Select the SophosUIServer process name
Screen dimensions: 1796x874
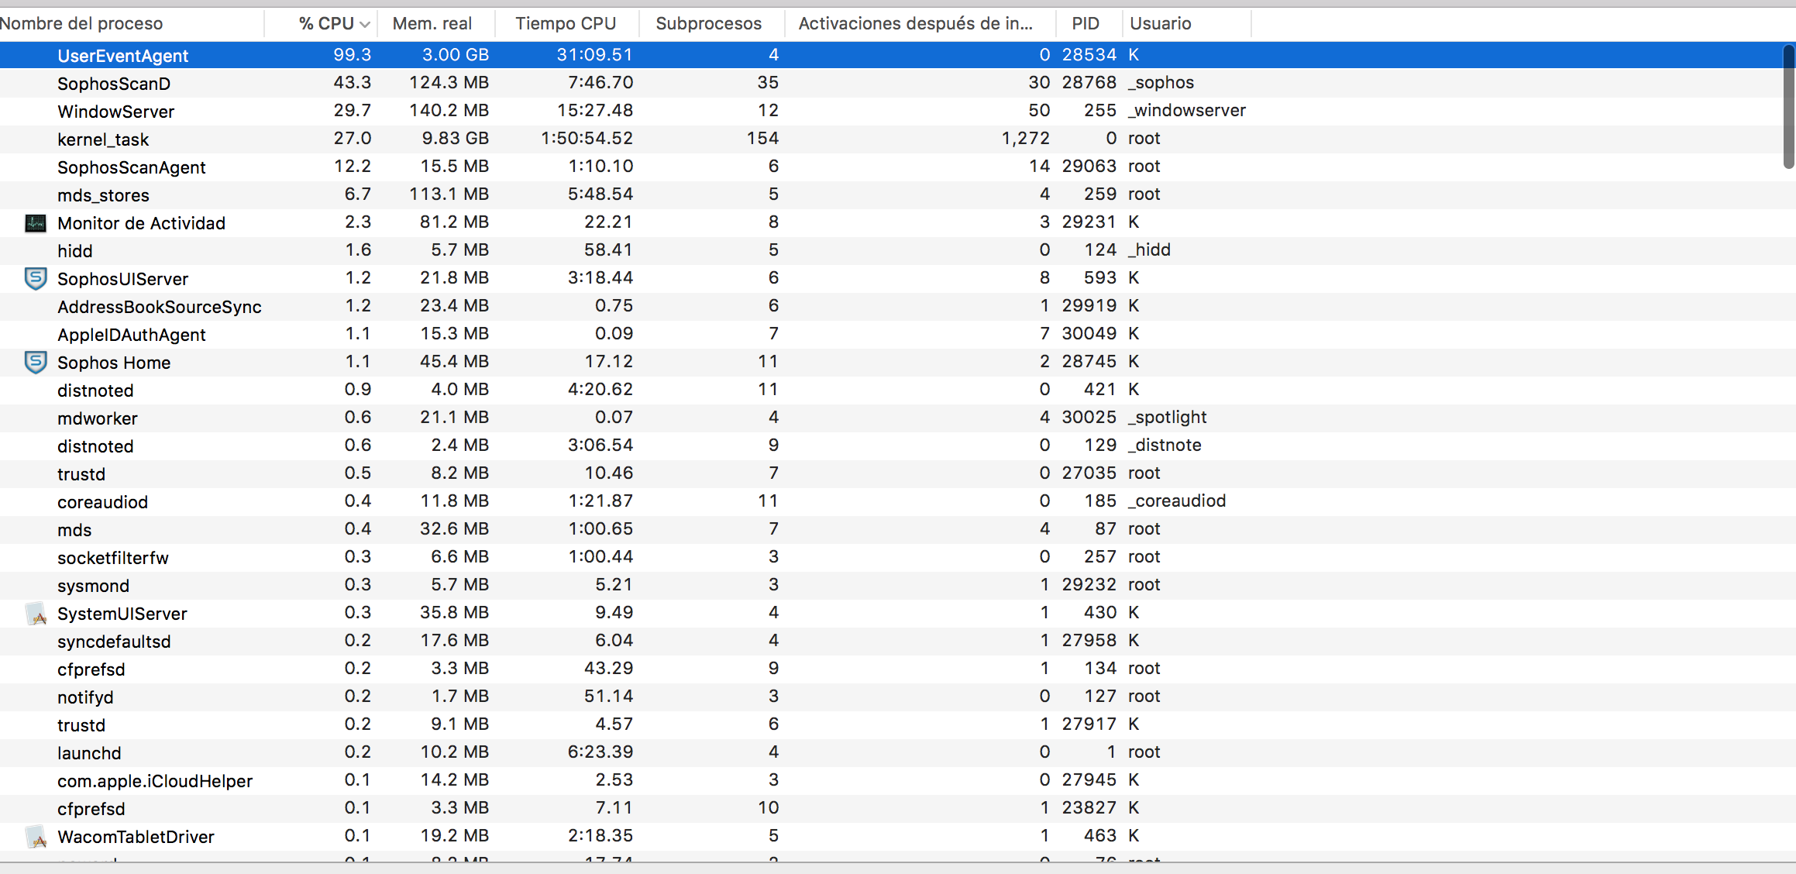(123, 279)
